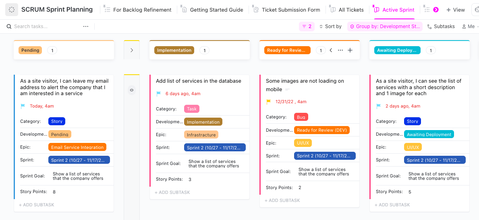
Task: Click the workspace icon beside SCRUM Sprint Planning
Action: point(11,10)
